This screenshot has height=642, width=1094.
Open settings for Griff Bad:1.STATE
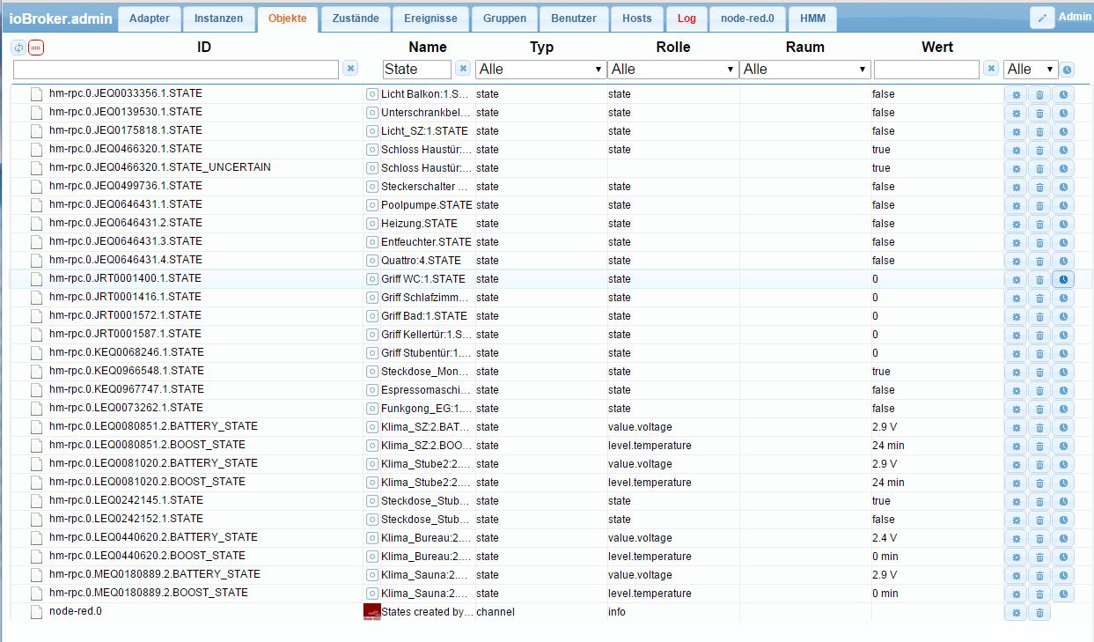pyautogui.click(x=1016, y=316)
